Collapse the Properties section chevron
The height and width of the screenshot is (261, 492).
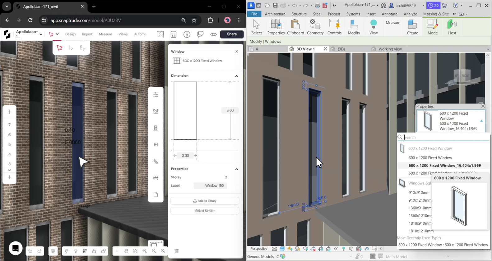pos(236,169)
